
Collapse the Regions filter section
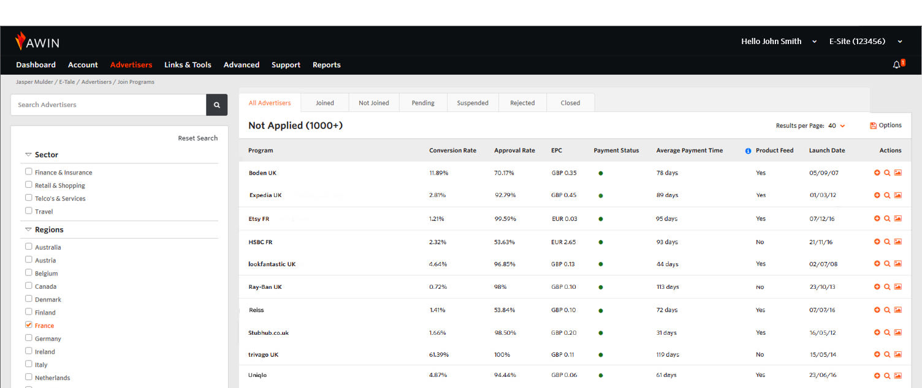[28, 229]
